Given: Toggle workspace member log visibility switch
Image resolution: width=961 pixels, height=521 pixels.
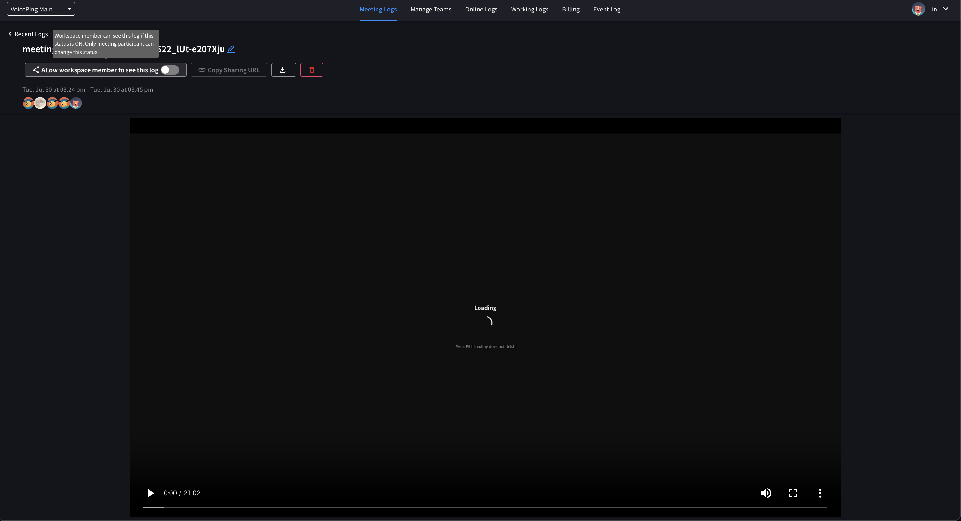Looking at the screenshot, I should pyautogui.click(x=170, y=70).
